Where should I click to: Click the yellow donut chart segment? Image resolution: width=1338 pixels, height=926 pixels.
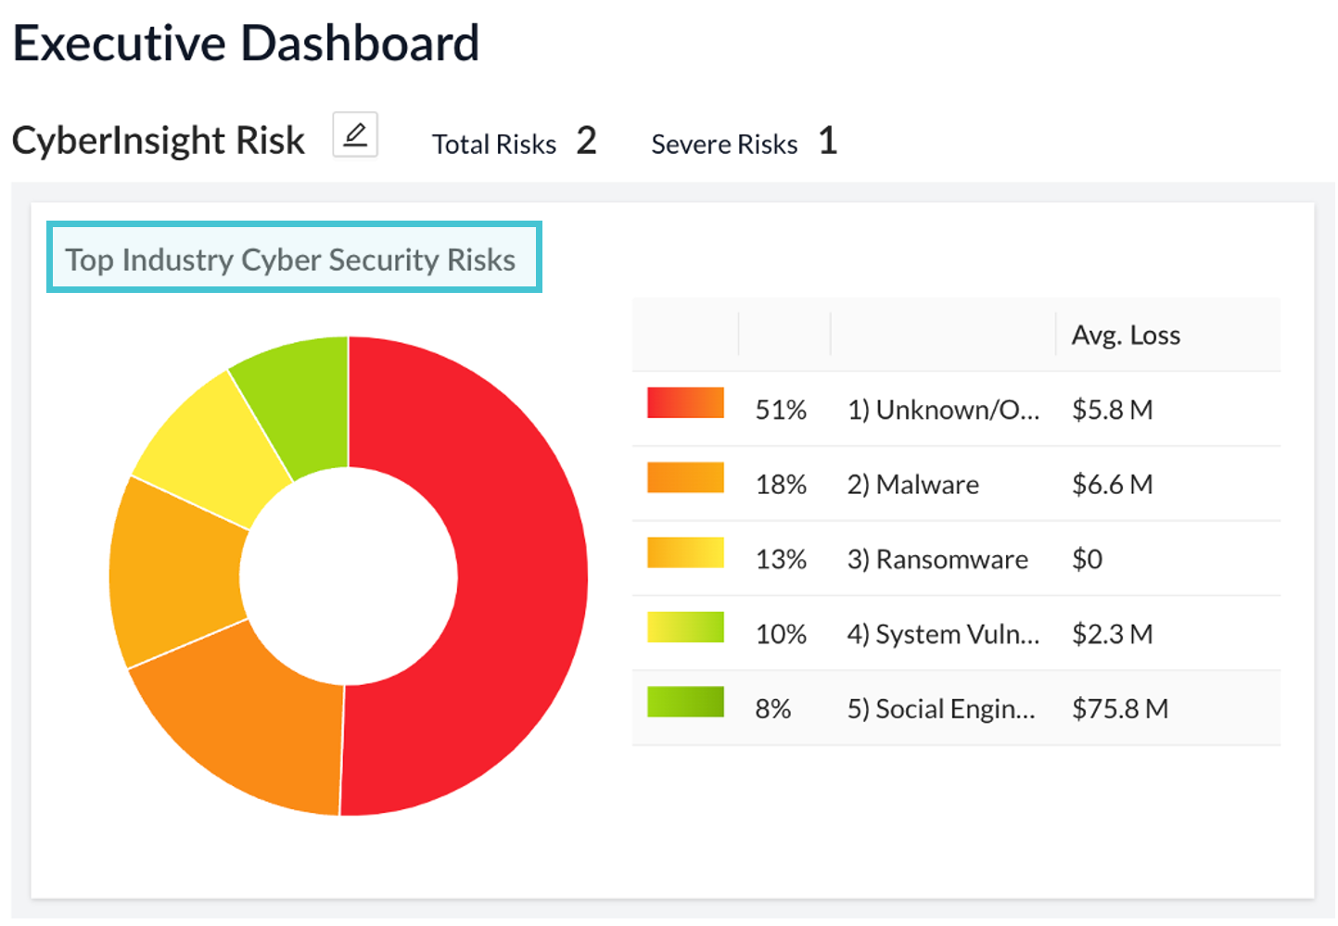coord(215,445)
